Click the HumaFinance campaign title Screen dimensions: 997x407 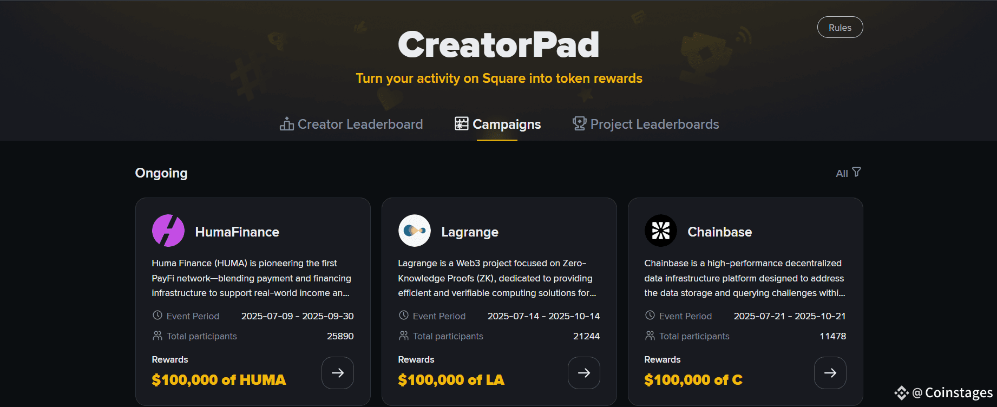[x=237, y=232]
